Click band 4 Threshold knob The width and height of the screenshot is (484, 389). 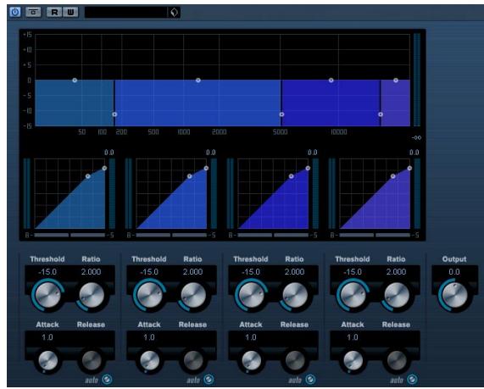[353, 295]
